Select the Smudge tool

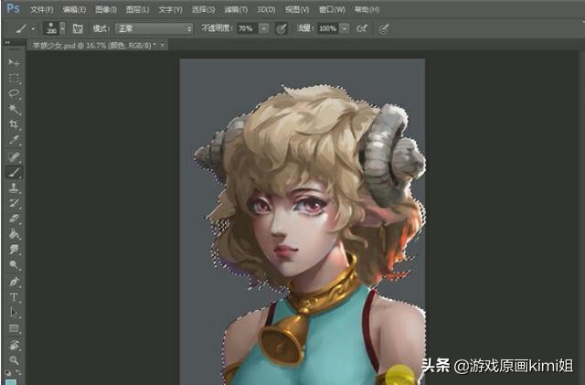pos(14,250)
